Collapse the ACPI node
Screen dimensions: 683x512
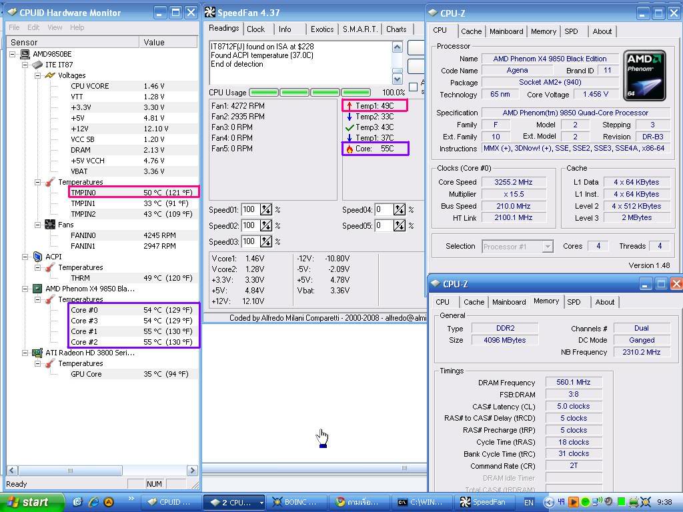(x=25, y=257)
